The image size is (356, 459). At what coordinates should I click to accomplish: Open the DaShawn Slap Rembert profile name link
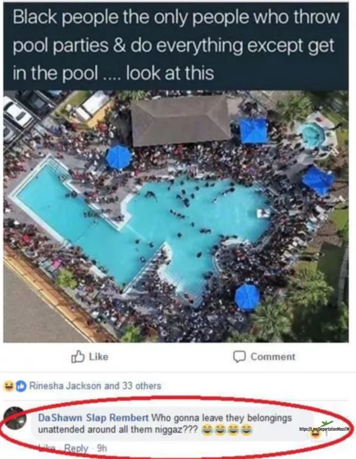point(93,418)
